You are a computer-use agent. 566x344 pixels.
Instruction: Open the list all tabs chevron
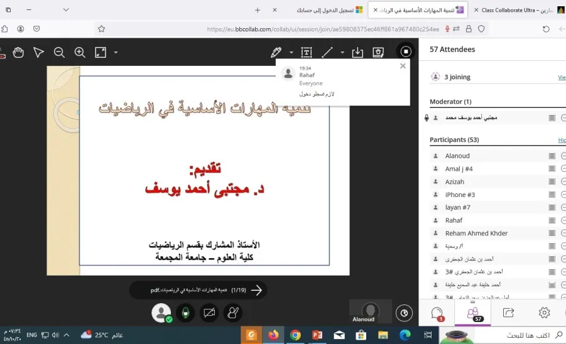[66, 10]
